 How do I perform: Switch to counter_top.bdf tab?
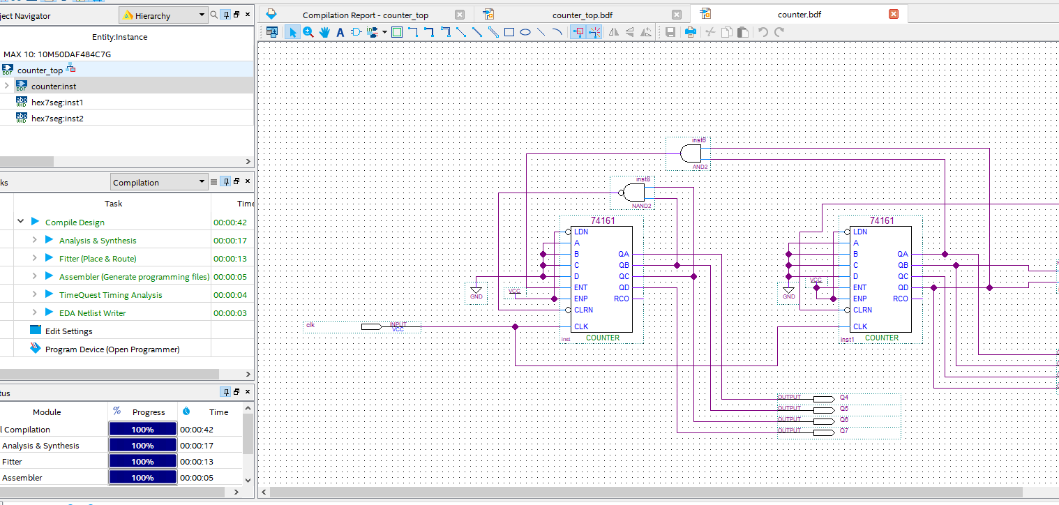[583, 15]
